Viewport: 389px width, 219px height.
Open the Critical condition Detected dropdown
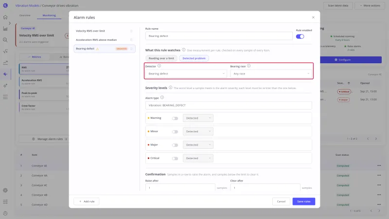tap(198, 158)
